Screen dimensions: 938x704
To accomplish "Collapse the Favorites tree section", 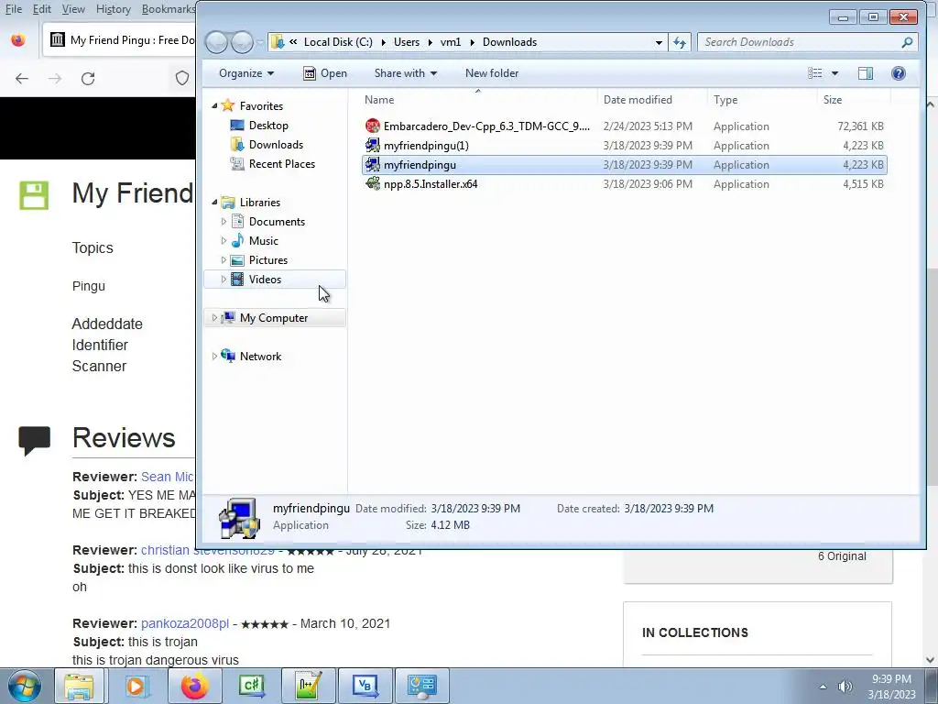I will click(214, 106).
